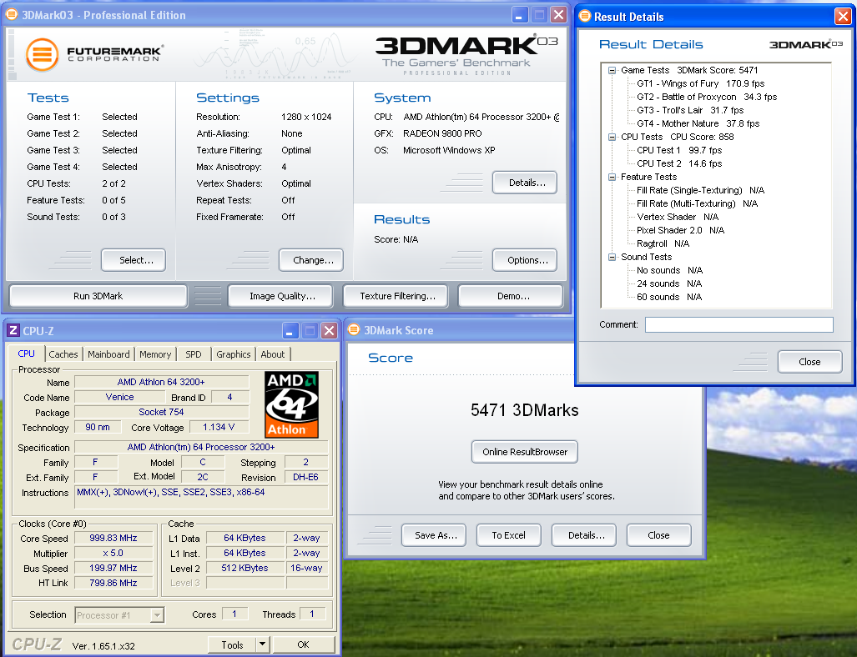Open Details in the 3DMark Score window
The width and height of the screenshot is (857, 657).
click(584, 535)
